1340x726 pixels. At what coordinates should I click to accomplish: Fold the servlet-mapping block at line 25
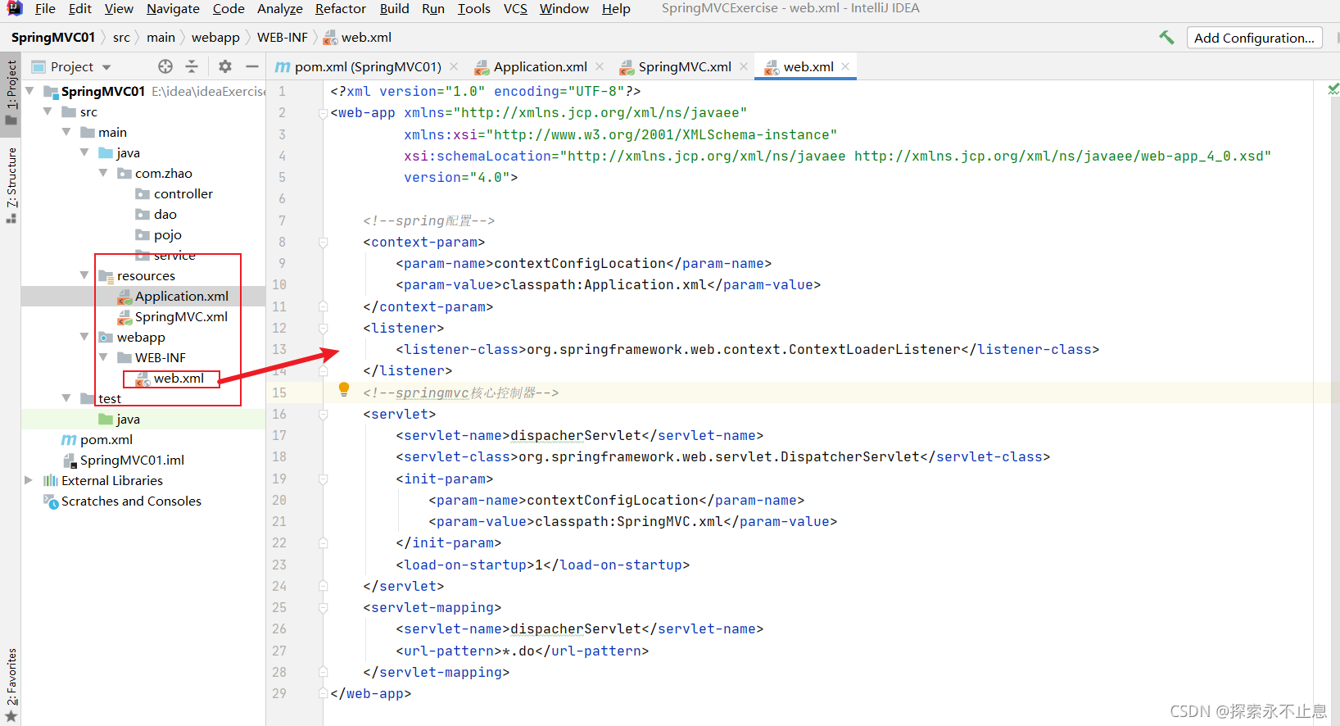pos(324,608)
